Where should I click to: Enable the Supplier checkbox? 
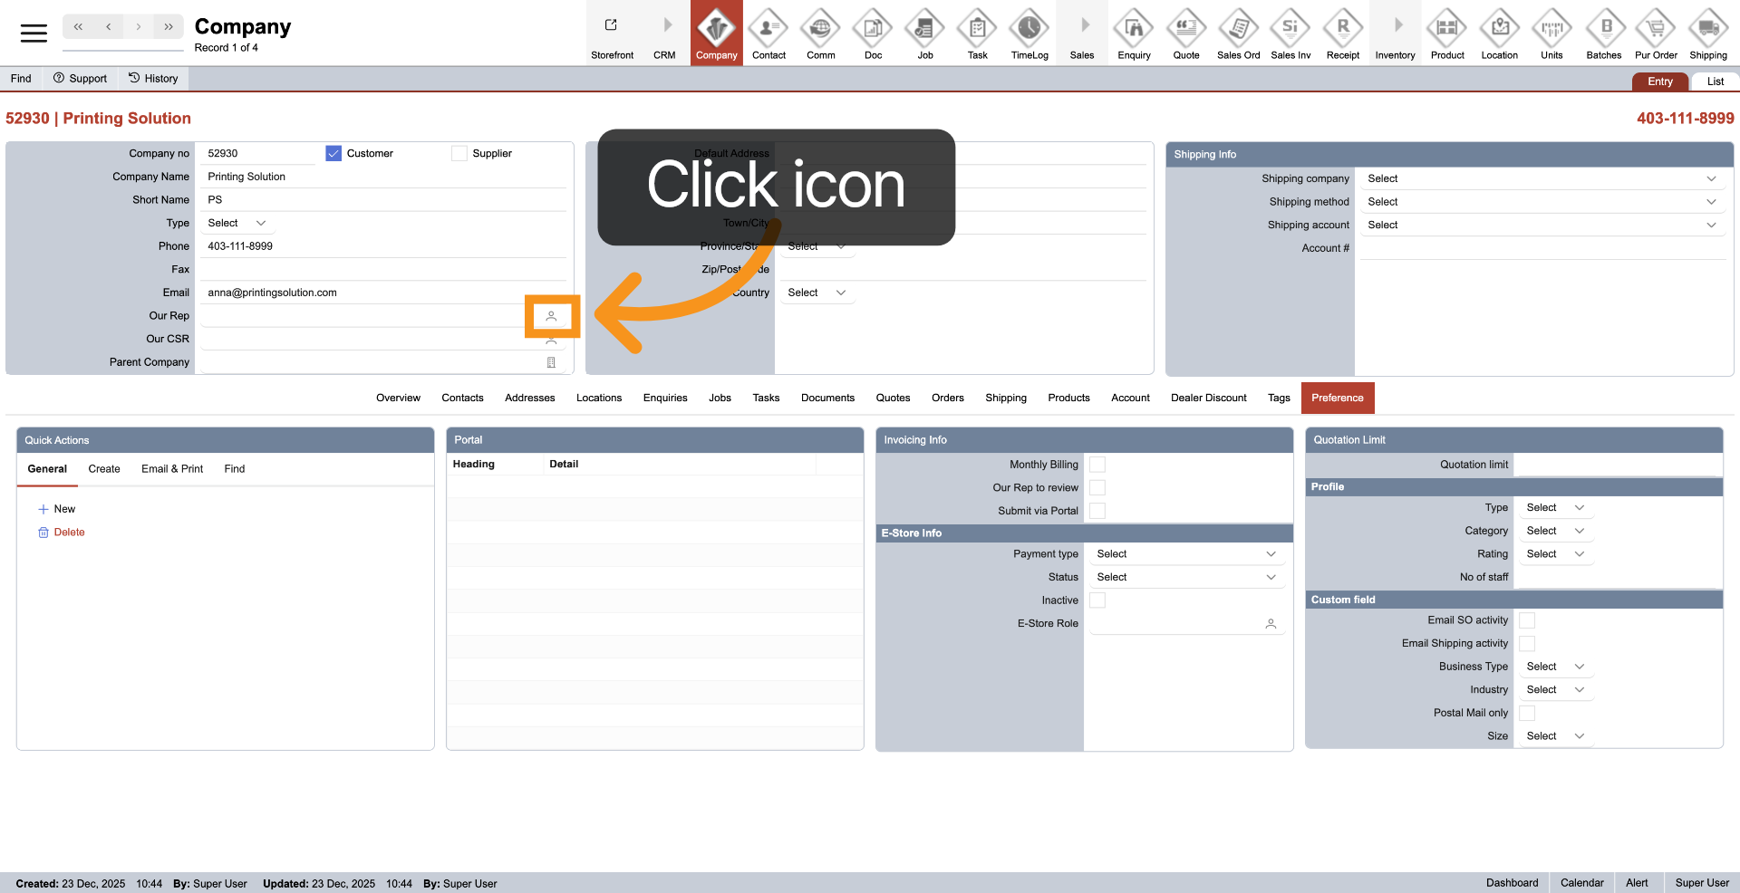[459, 154]
